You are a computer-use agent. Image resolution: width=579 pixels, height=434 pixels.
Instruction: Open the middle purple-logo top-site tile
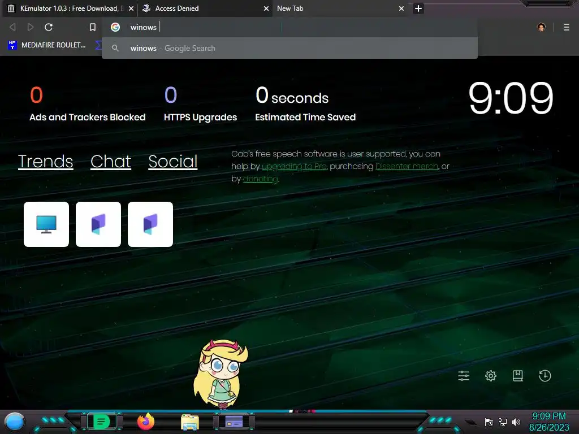pos(98,224)
